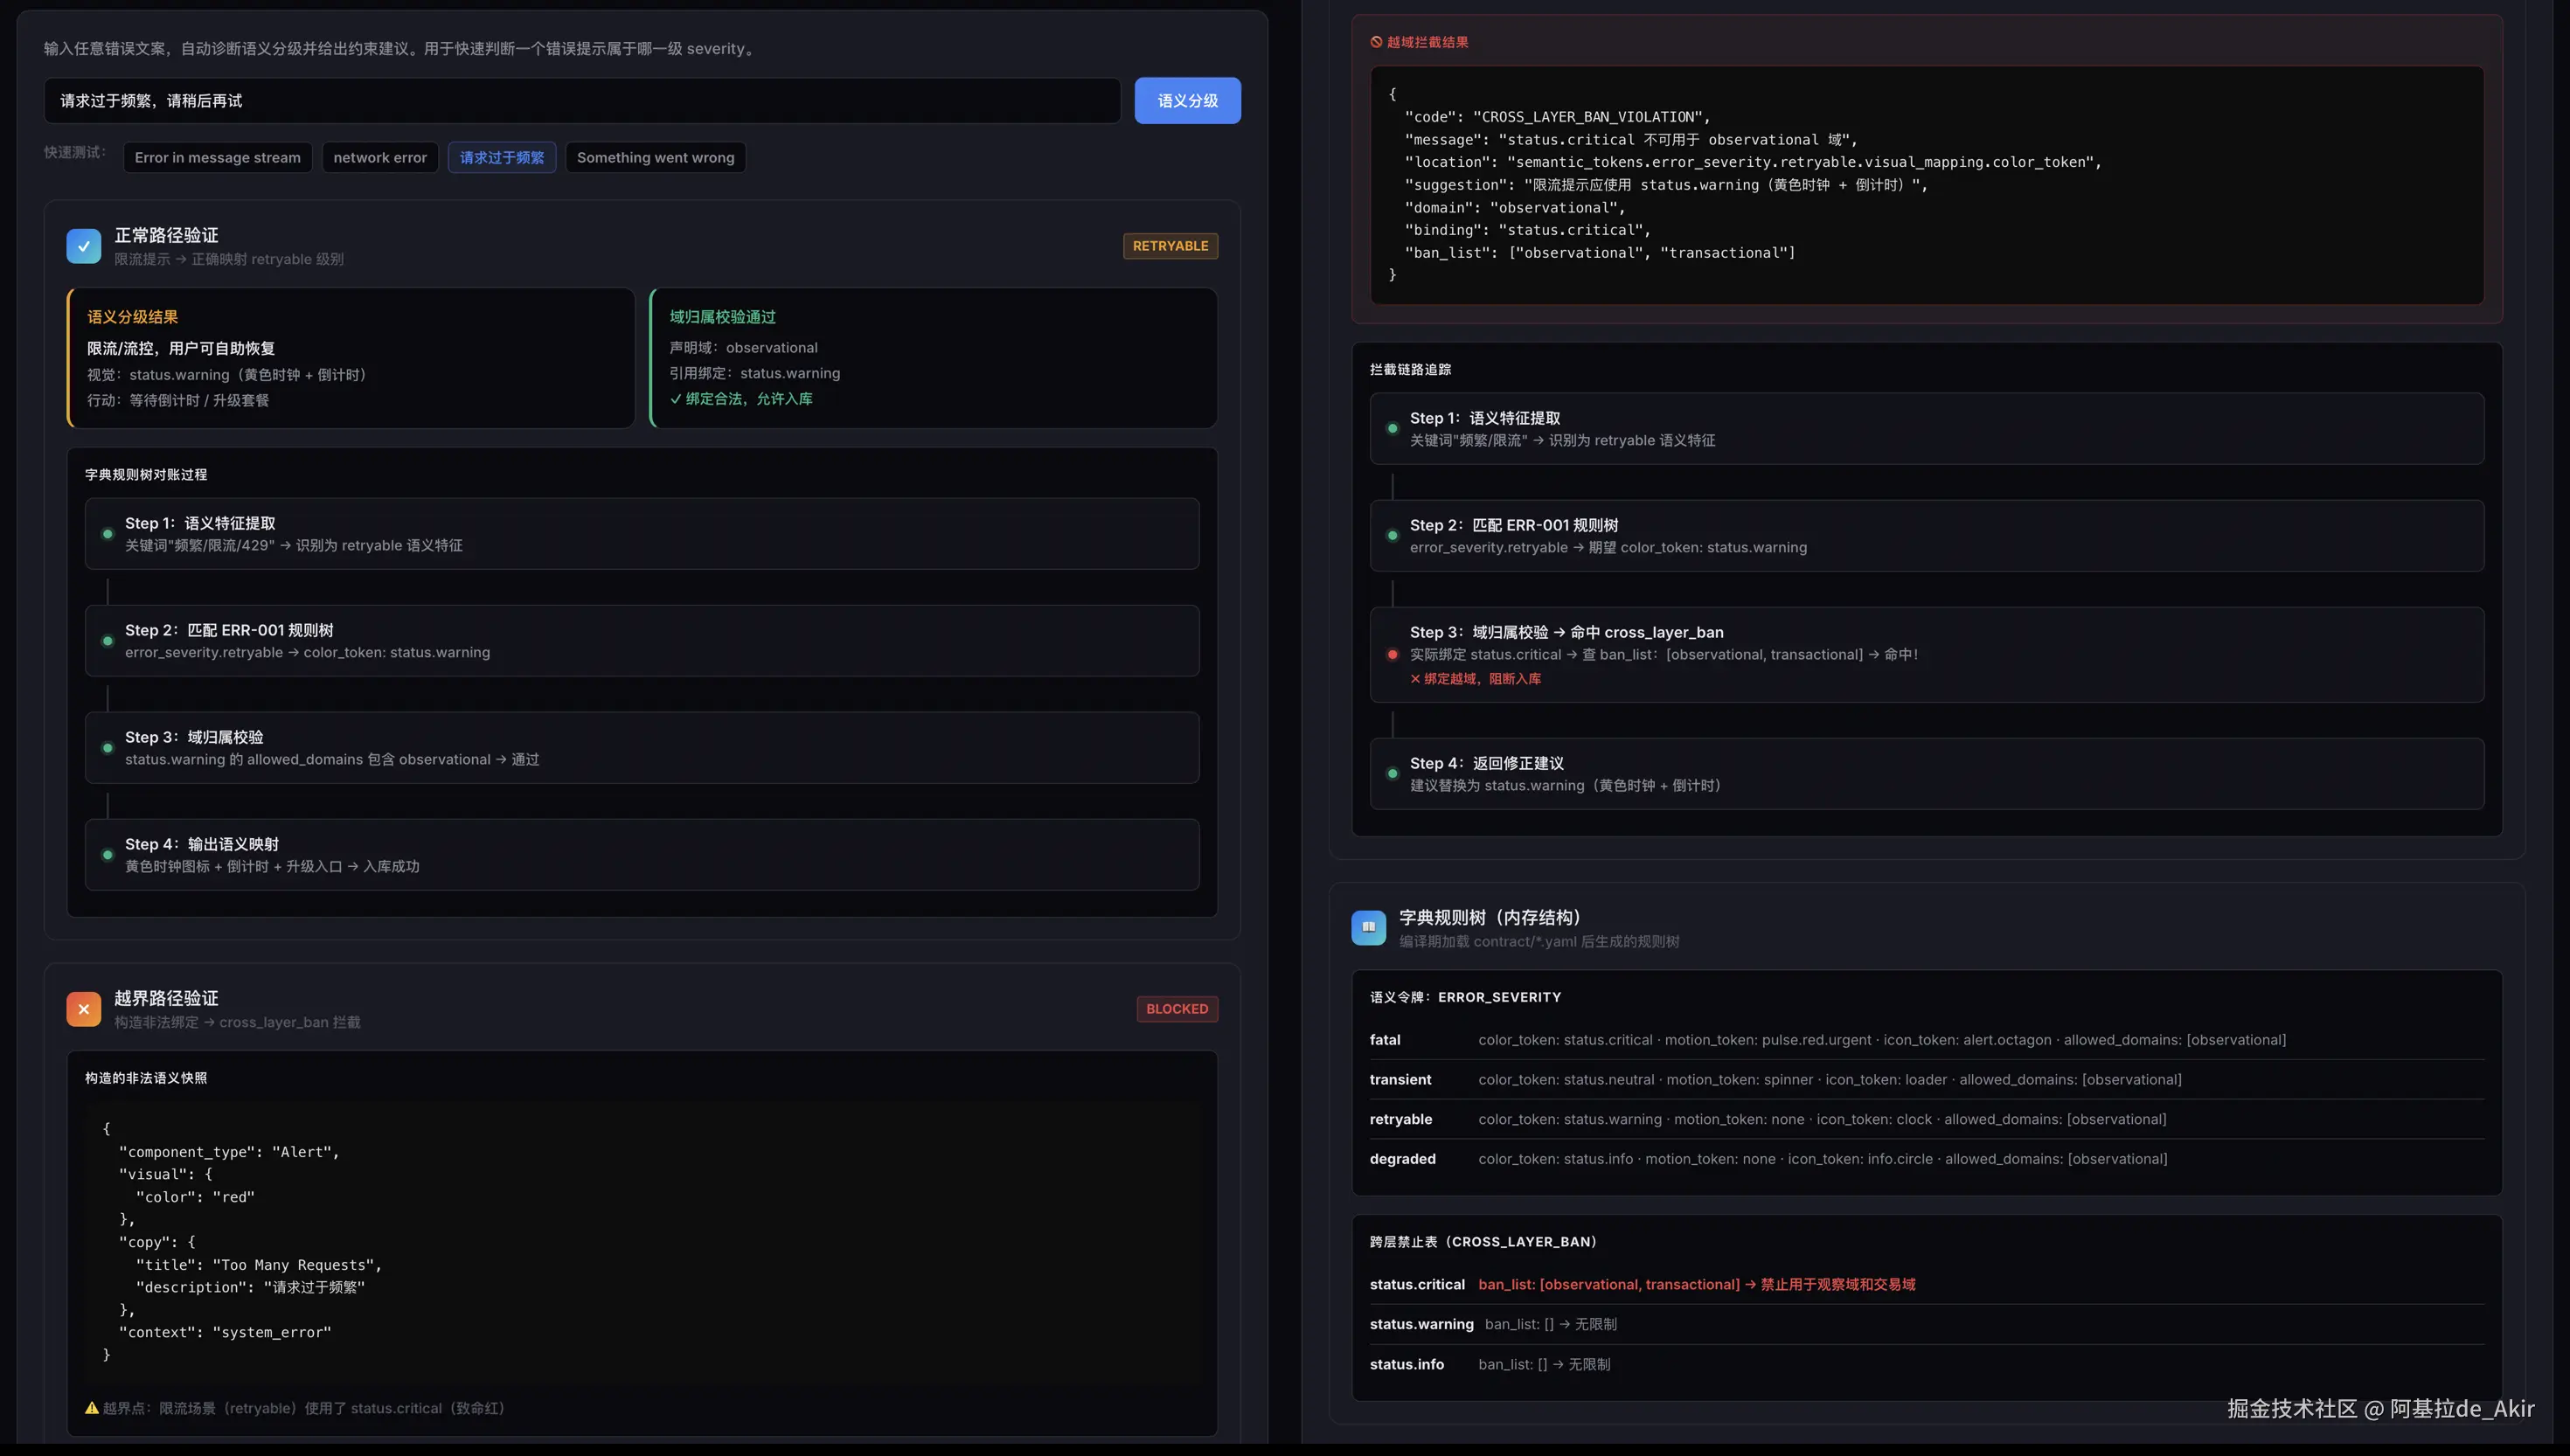Click the JSON 'suggestion' line in 越域拦截结果
The image size is (2570, 1456).
click(x=1666, y=185)
